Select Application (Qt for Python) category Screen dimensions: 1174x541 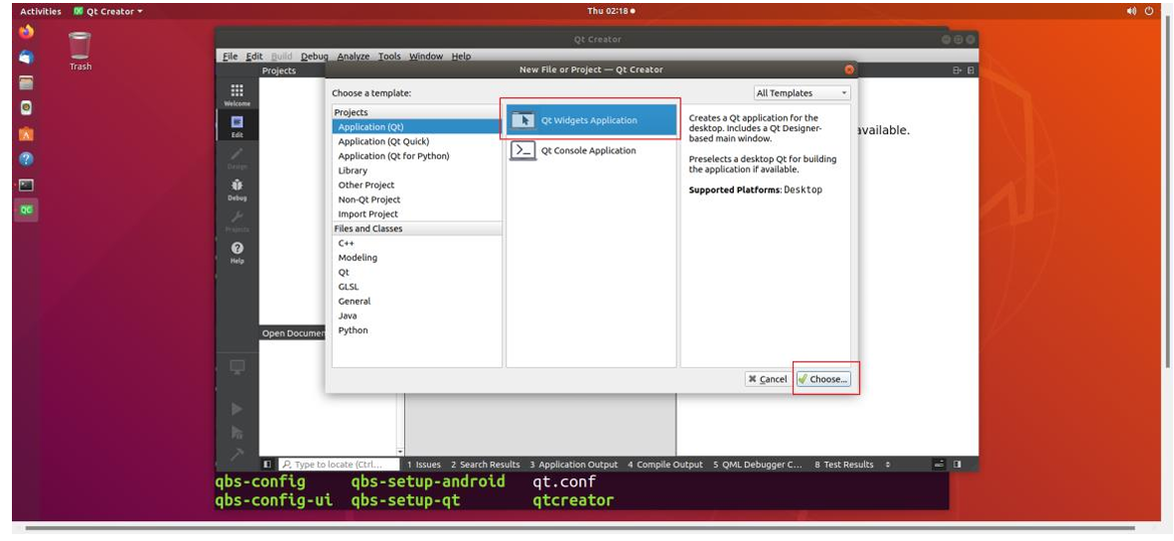click(416, 156)
